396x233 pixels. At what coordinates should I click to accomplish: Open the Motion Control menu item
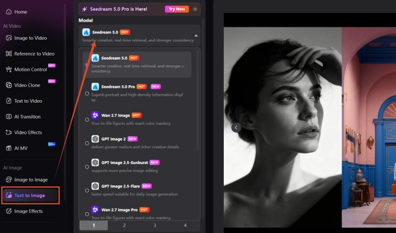[x=31, y=69]
